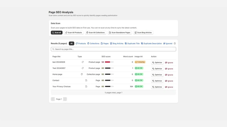
Task: Click the Scan all button
Action: point(56,32)
